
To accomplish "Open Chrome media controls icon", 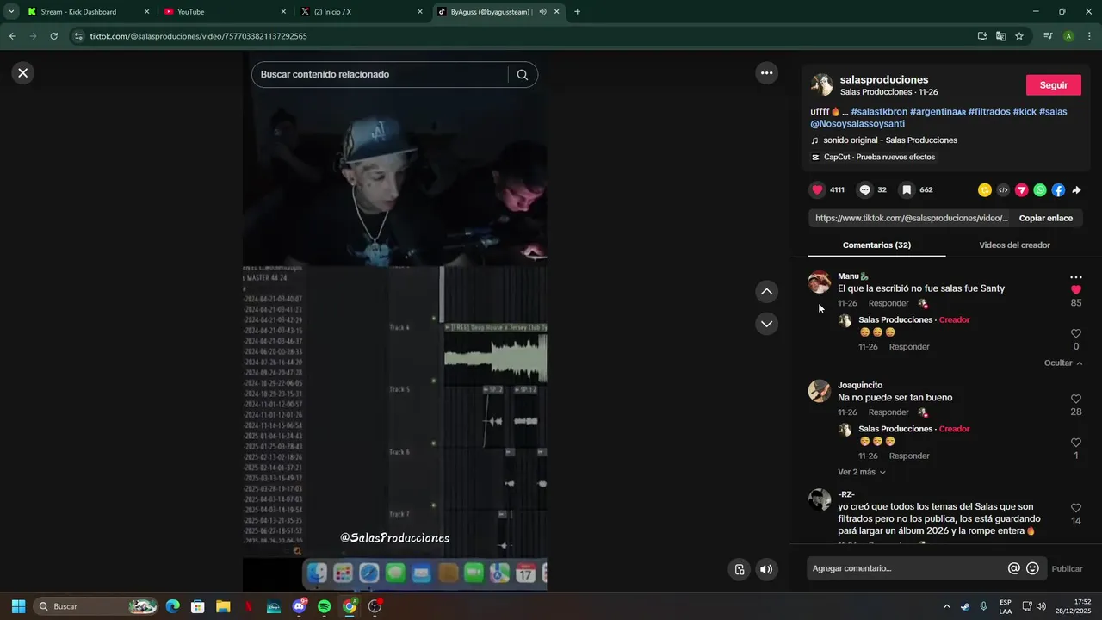I will (x=1048, y=36).
